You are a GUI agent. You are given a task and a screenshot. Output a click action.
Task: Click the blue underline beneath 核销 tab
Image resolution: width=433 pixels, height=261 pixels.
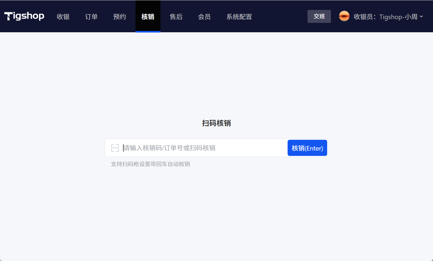pos(148,31)
